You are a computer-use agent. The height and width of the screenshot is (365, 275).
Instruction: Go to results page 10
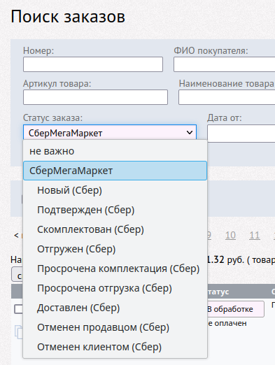pos(230,236)
